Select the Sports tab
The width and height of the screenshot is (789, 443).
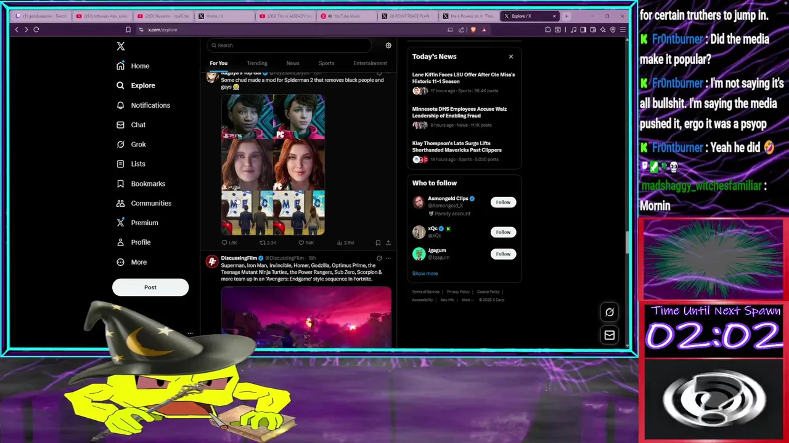click(x=326, y=63)
